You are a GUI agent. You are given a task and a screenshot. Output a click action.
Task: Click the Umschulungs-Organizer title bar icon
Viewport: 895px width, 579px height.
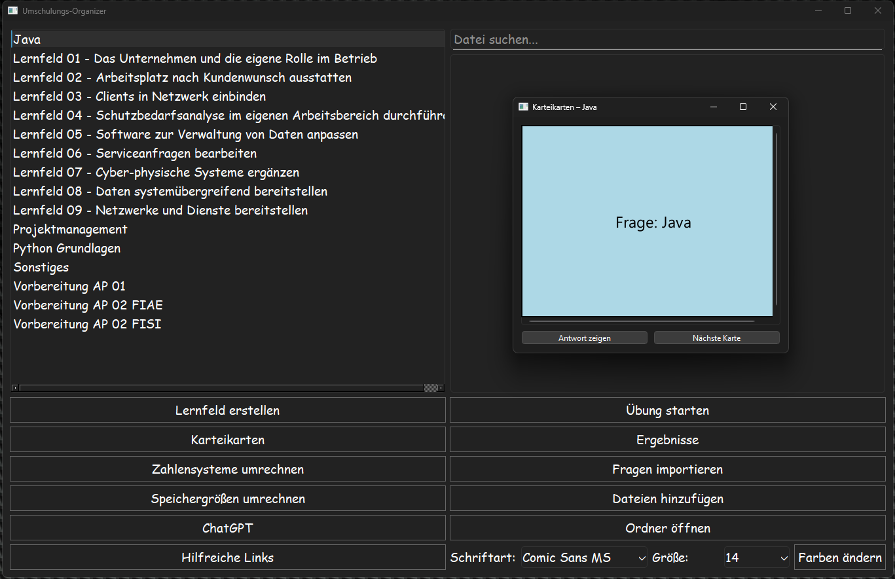pyautogui.click(x=12, y=11)
